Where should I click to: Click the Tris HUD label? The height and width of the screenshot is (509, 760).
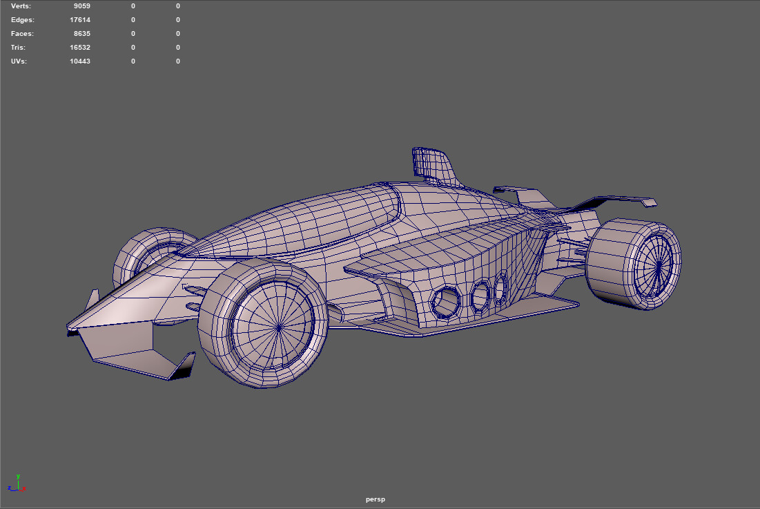(18, 47)
